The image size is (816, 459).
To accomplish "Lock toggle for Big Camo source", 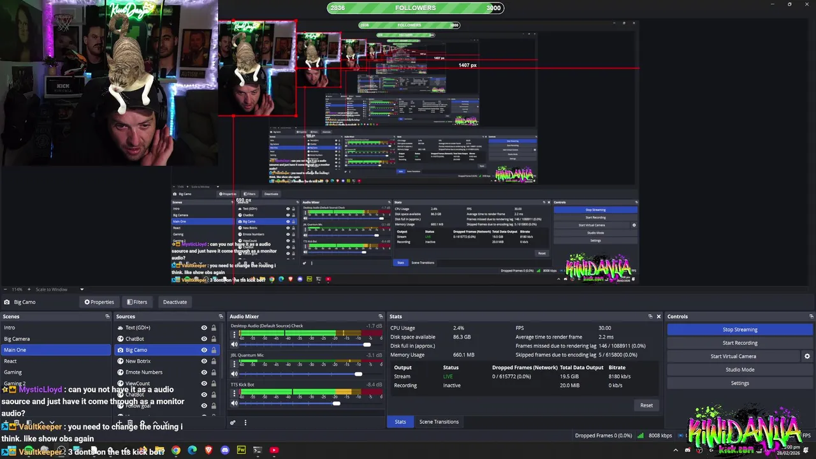I will click(214, 350).
